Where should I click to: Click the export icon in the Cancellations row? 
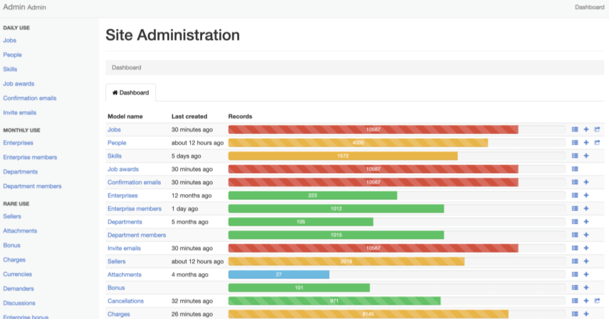click(x=597, y=301)
